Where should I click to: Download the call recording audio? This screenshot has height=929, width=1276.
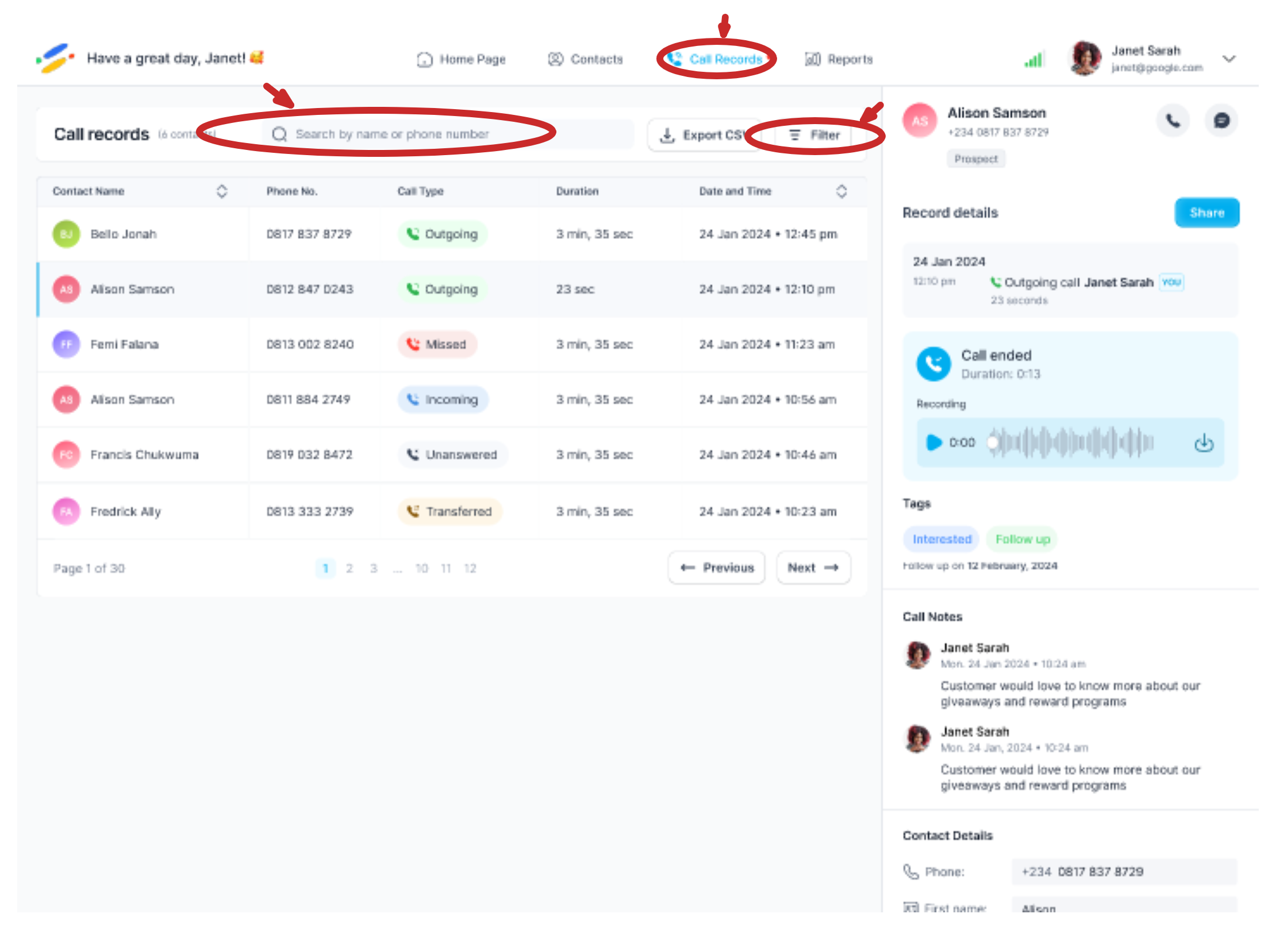pyautogui.click(x=1204, y=443)
